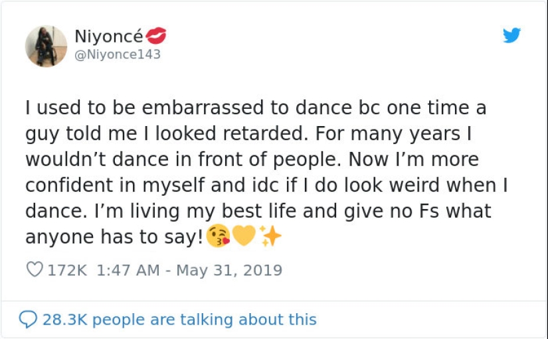The height and width of the screenshot is (339, 548).
Task: Click the Twitter bird logo
Action: coord(511,36)
